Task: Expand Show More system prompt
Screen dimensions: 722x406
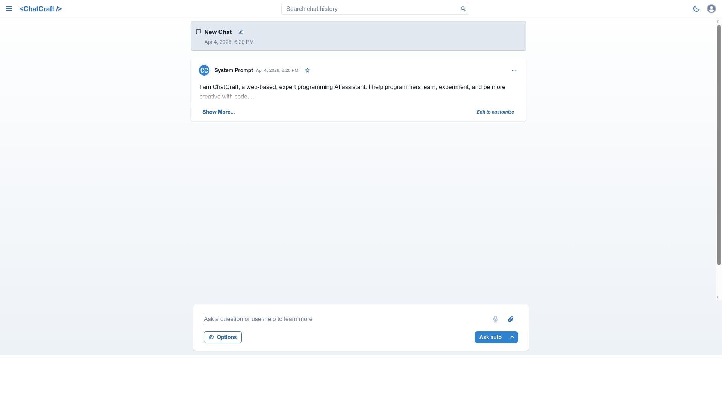Action: (218, 112)
